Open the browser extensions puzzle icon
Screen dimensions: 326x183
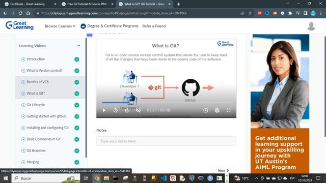pos(290,13)
